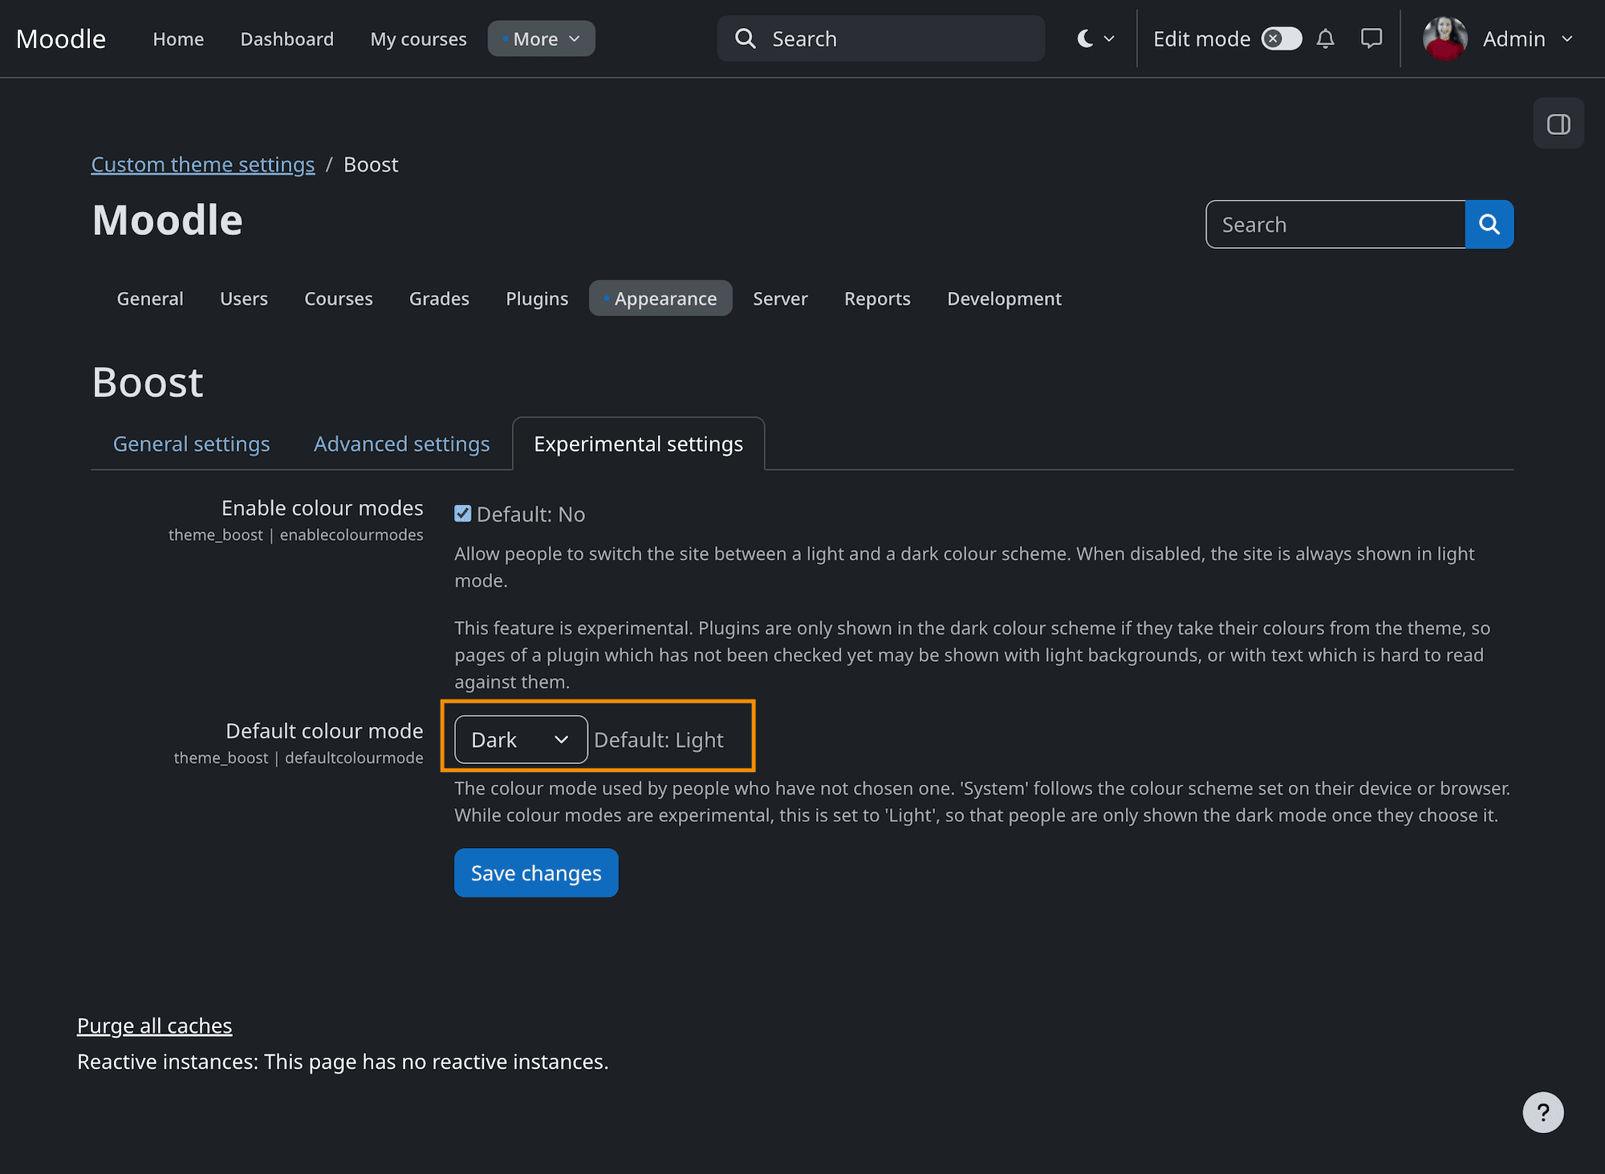Expand the More navigation menu
Image resolution: width=1605 pixels, height=1174 pixels.
[542, 39]
